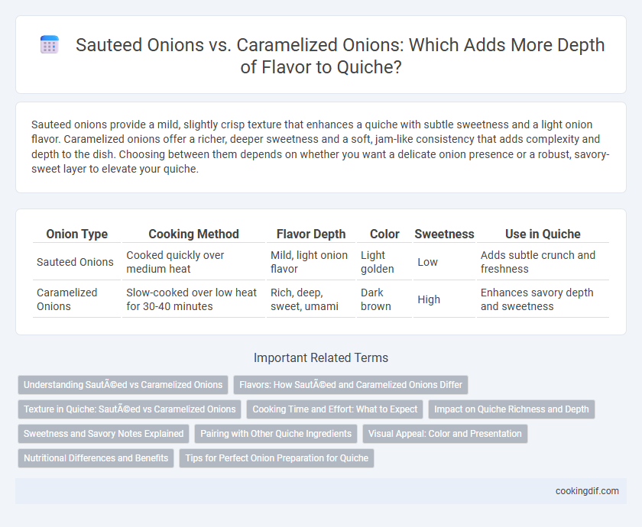The width and height of the screenshot is (642, 527).
Task: Open Tips for Perfect Onion Preparation tag
Action: click(277, 458)
